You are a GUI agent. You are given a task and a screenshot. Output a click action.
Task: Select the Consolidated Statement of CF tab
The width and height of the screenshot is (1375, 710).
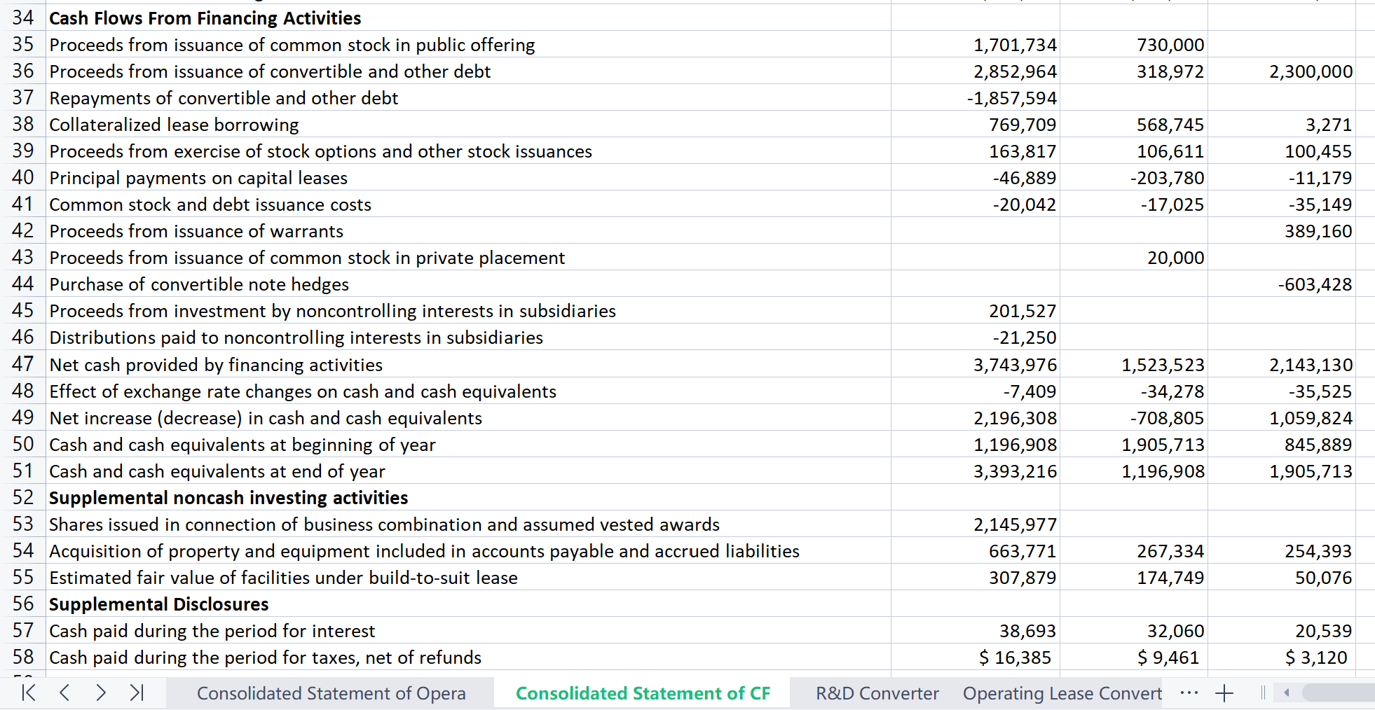643,693
